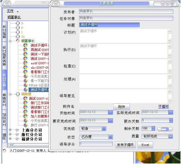Collapse the 胡董事长 tree node
The width and height of the screenshot is (181, 164).
(10, 41)
